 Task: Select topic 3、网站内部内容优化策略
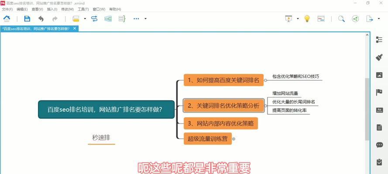221,124
